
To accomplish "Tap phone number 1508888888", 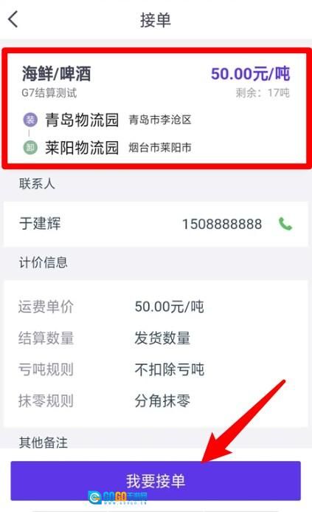I will pyautogui.click(x=222, y=225).
